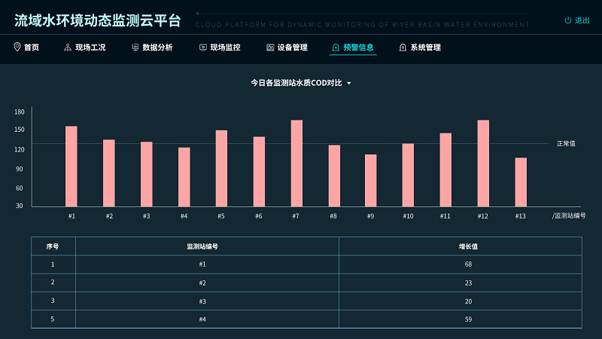Click the bar for station #13
Viewport: 602px width, 339px height.
(521, 182)
